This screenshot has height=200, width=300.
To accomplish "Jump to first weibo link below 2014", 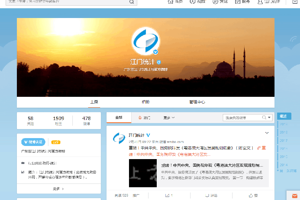I will (x=288, y=171).
